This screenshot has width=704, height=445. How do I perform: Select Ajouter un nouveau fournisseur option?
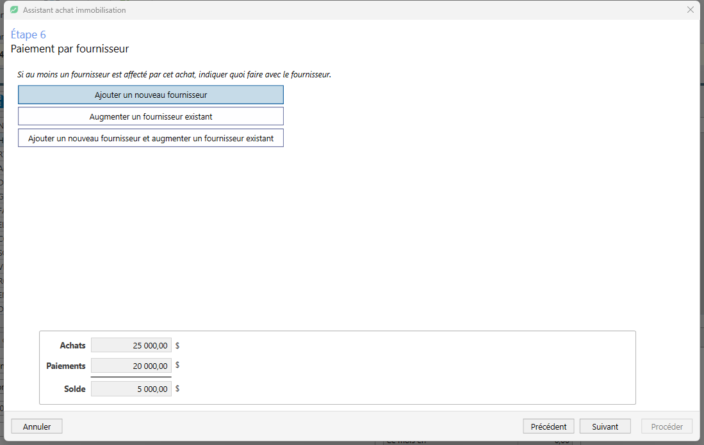151,95
